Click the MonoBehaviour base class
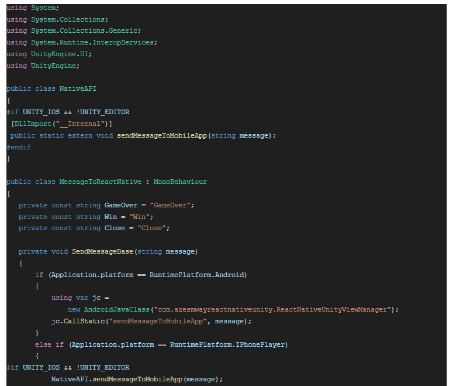 click(x=180, y=182)
